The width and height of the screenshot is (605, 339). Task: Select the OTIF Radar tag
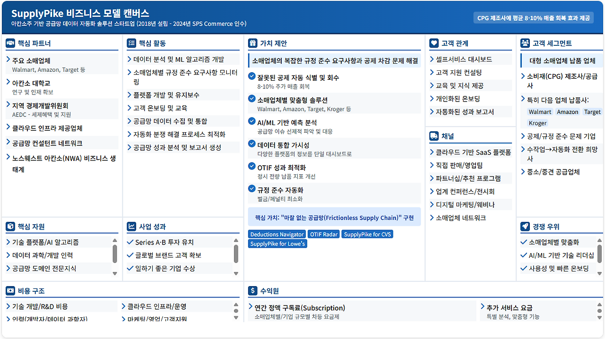point(324,234)
